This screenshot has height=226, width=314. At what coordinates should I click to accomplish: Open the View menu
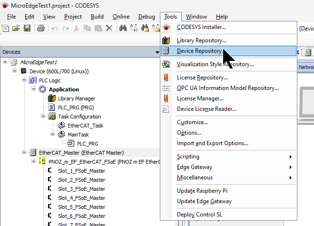point(49,17)
